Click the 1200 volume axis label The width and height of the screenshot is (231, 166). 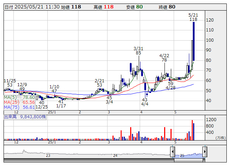tap(211, 120)
